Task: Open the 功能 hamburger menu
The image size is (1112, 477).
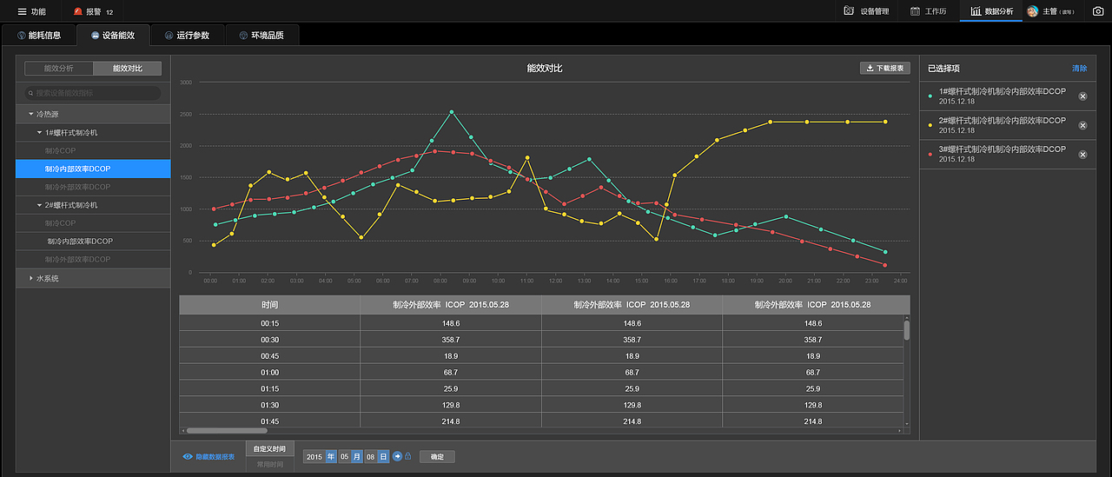Action: pos(32,11)
